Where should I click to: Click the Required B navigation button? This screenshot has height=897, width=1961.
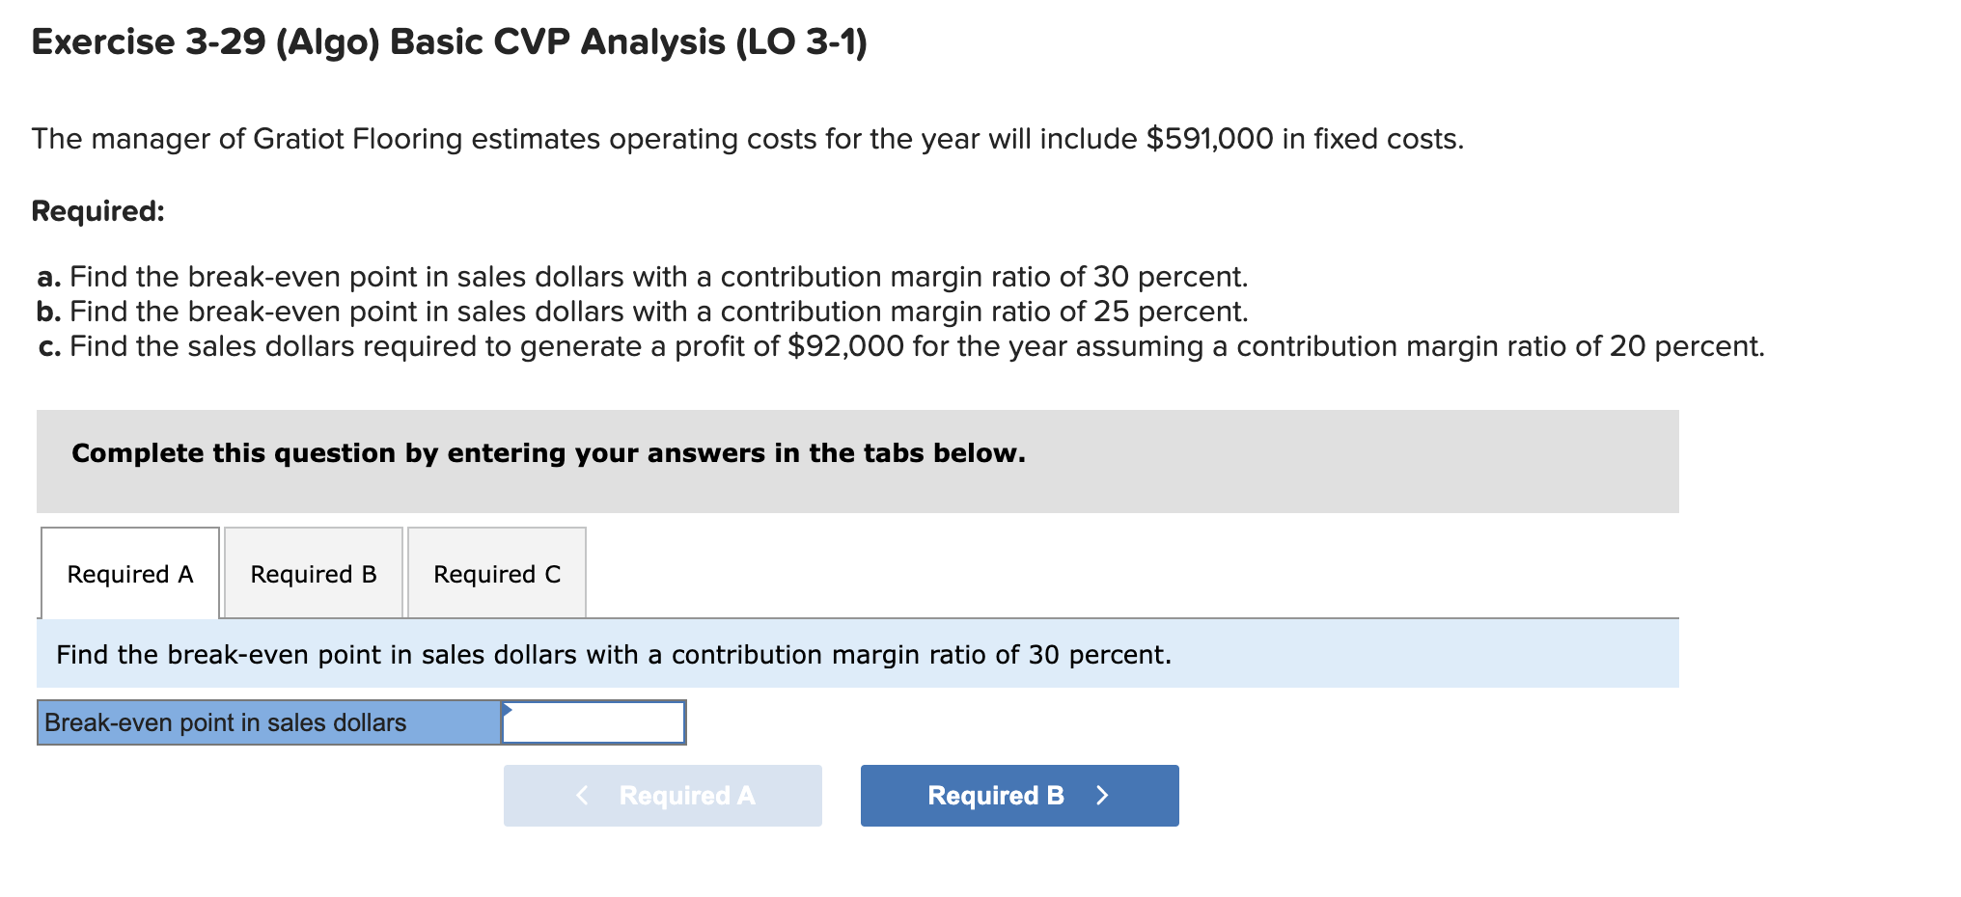pyautogui.click(x=1017, y=795)
